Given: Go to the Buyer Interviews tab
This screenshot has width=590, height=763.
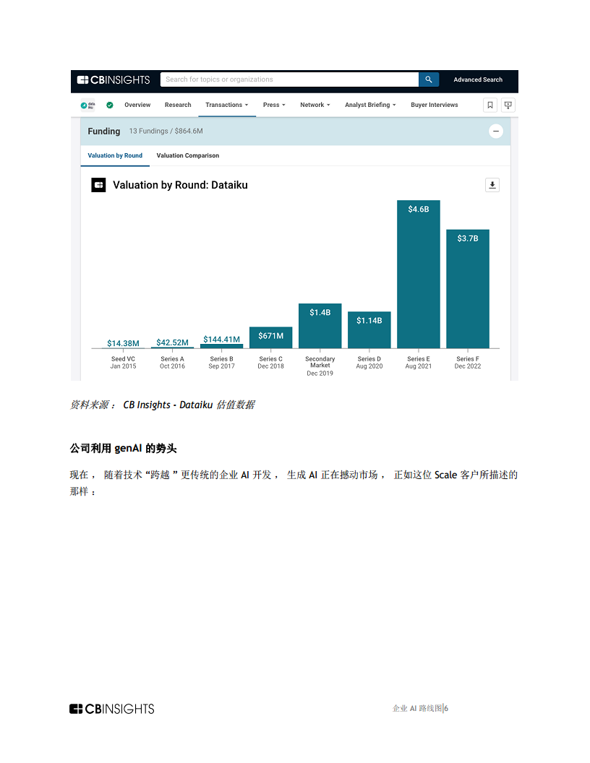Looking at the screenshot, I should 435,105.
